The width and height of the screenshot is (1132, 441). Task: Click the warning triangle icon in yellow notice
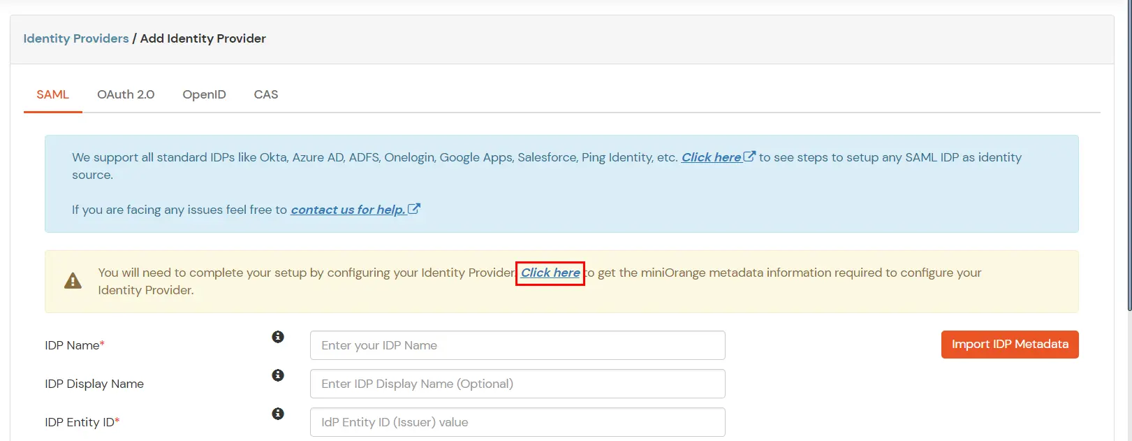73,281
